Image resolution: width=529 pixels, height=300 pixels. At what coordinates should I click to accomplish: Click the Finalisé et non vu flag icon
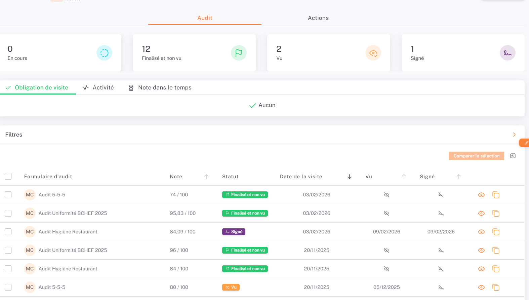coord(239,53)
